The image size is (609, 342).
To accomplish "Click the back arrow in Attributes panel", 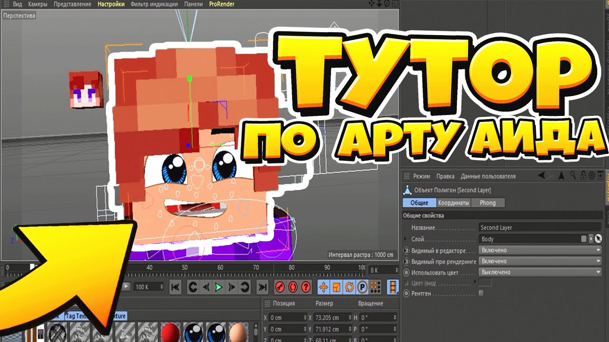I will [542, 176].
